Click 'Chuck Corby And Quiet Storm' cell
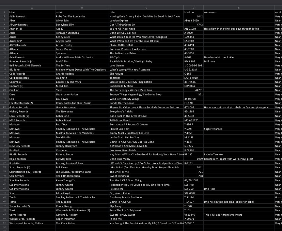This screenshot has width=282, height=231. [82, 103]
